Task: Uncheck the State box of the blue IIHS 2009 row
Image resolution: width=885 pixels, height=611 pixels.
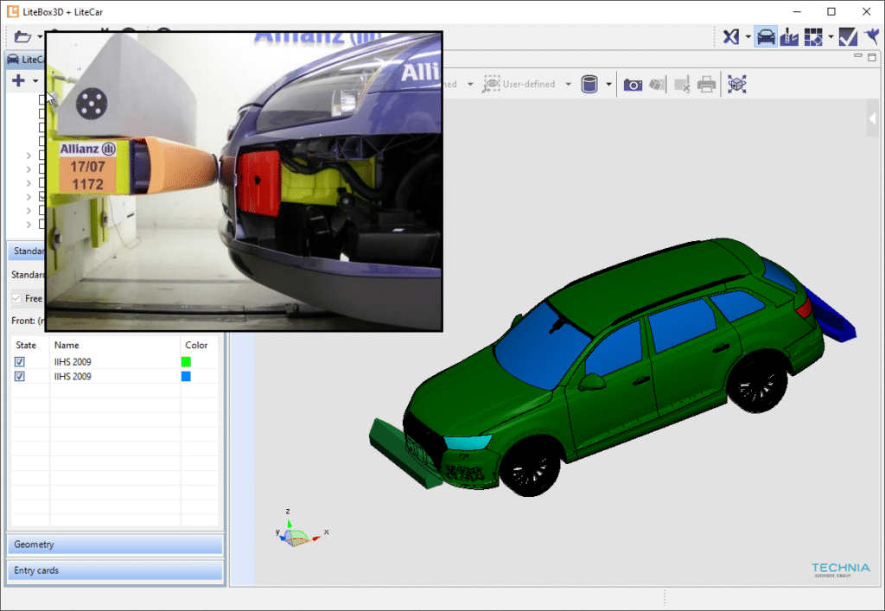Action: pos(20,376)
